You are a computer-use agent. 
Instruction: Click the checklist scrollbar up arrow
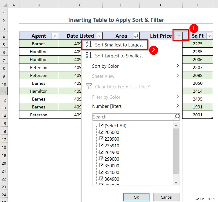(176, 125)
